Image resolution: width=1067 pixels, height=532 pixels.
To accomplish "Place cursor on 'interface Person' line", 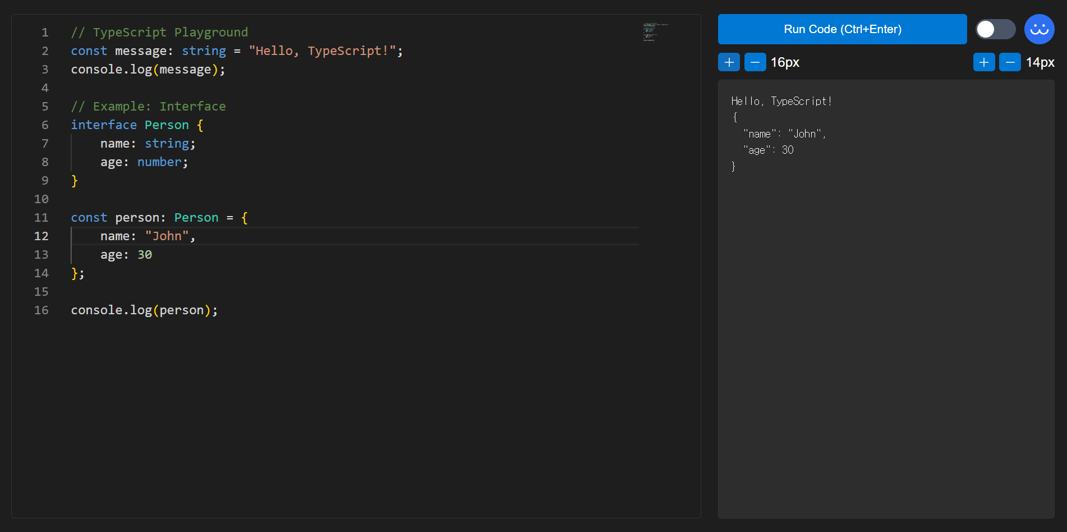I will 136,125.
